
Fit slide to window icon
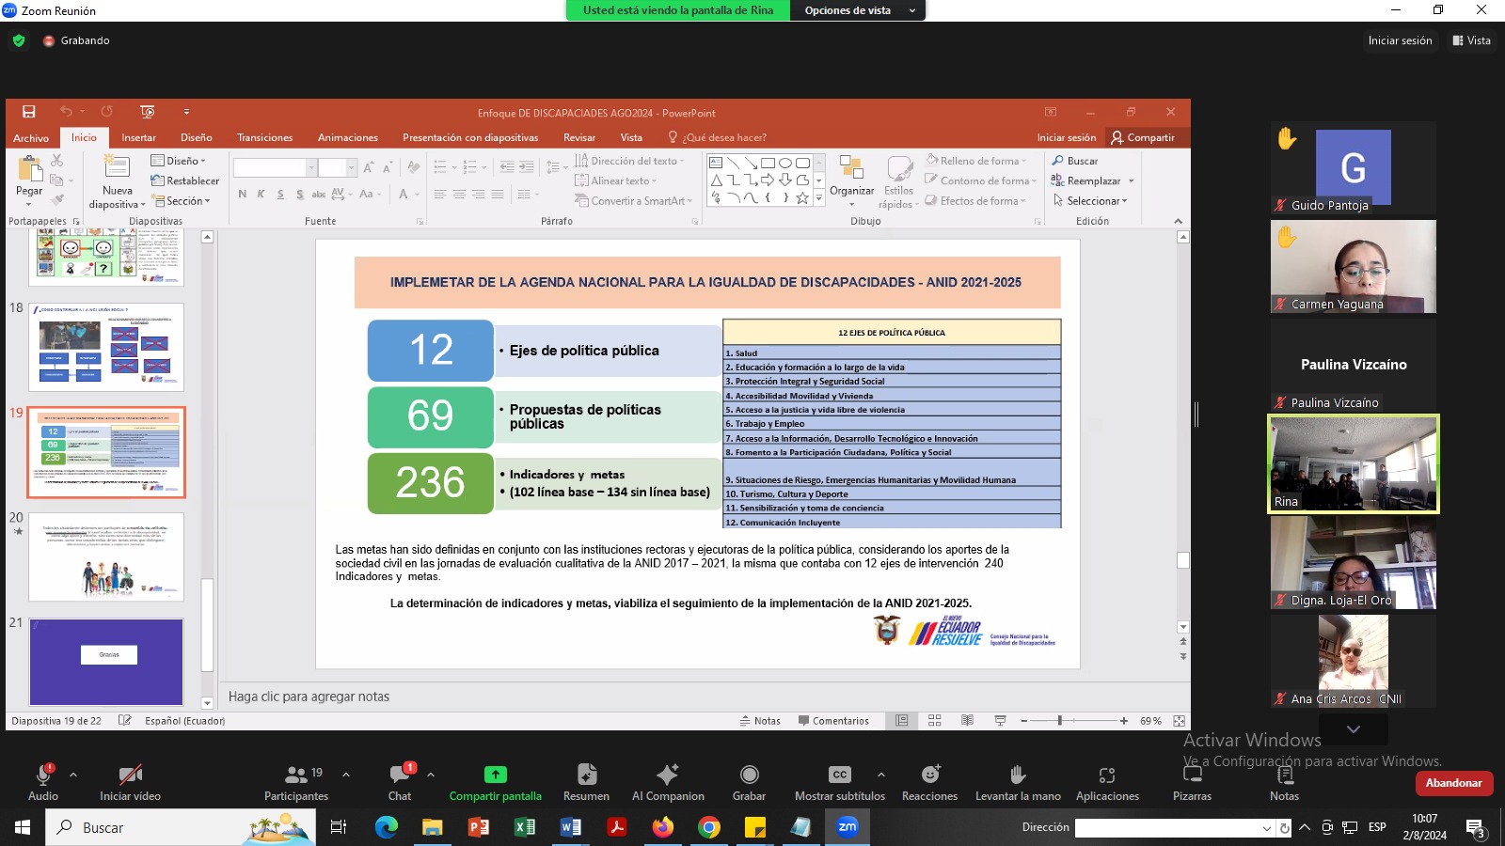pos(1179,721)
